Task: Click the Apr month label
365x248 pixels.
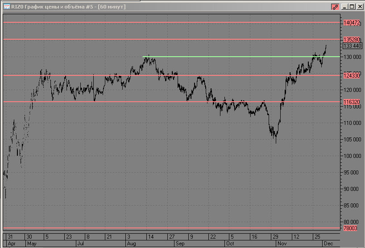Action: pos(12,244)
